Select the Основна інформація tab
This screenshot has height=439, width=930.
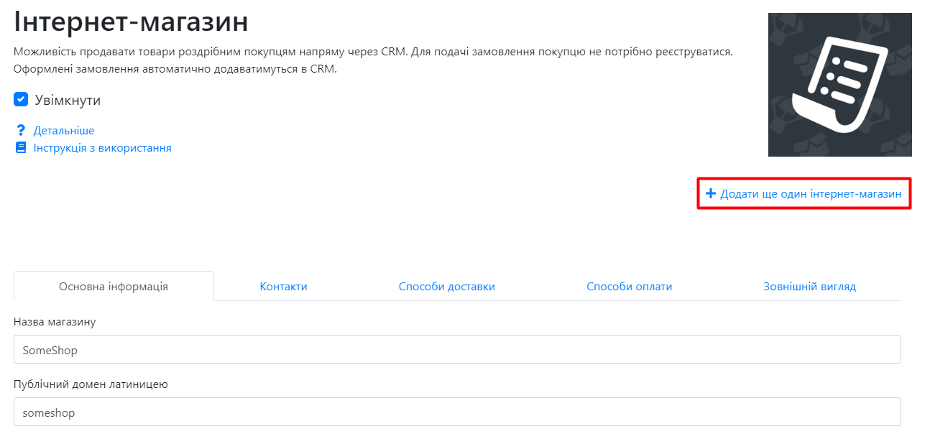click(x=114, y=286)
